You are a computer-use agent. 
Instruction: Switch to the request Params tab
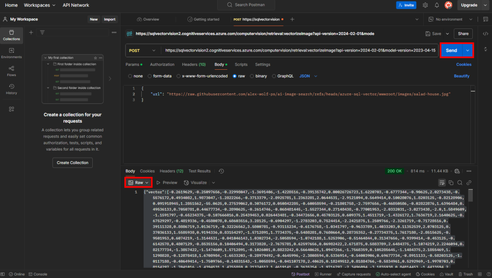(134, 64)
